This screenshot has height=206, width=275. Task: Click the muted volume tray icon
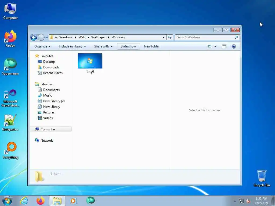click(248, 201)
